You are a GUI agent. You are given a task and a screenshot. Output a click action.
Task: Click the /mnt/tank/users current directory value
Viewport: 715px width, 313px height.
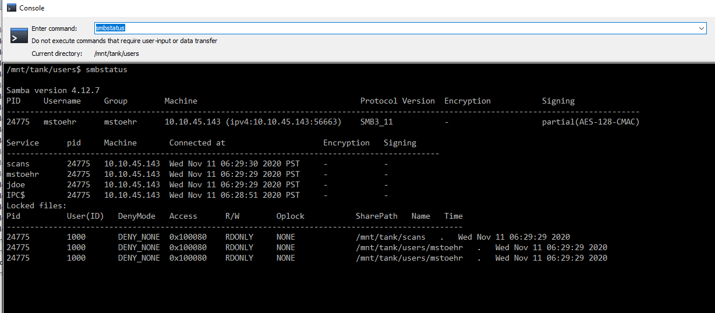[116, 54]
